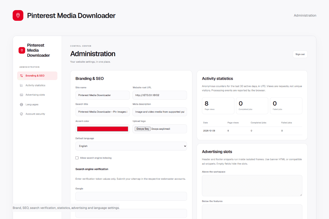
Task: Go to Advertising slots in sidebar
Action: coord(37,95)
